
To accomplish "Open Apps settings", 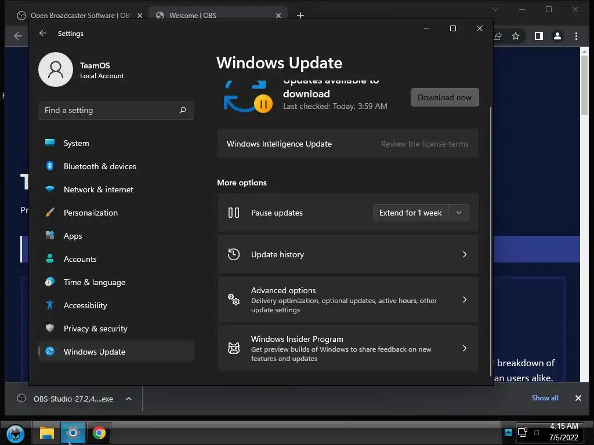I will [x=116, y=236].
